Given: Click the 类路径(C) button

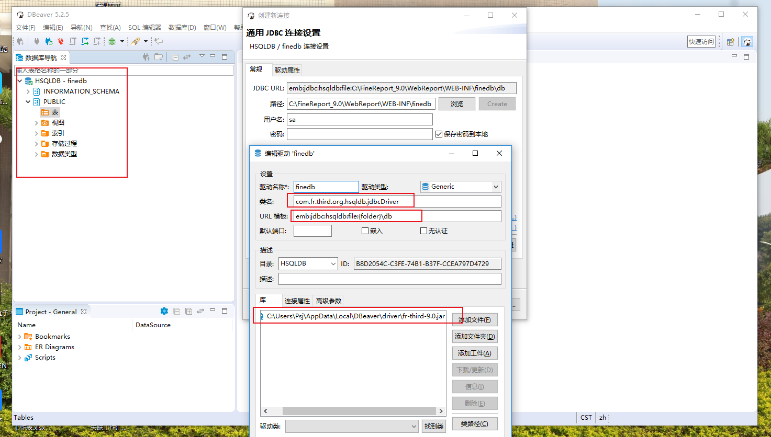Looking at the screenshot, I should 475,423.
